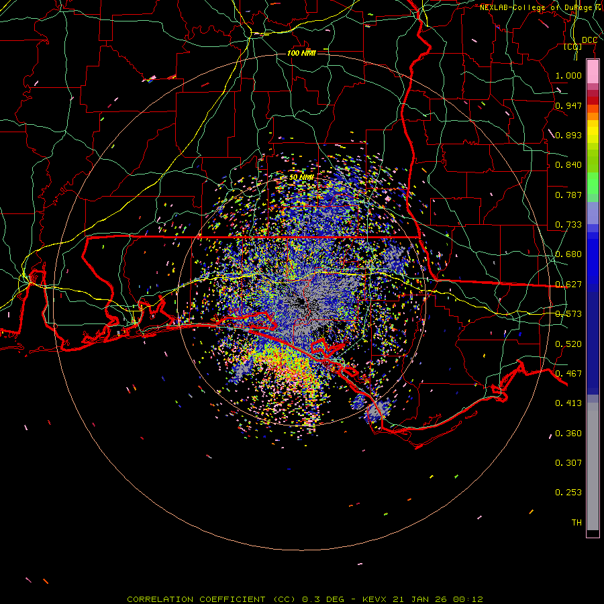Click the 00:12 time stamp
Viewport: 604px width, 604px height.
point(468,599)
